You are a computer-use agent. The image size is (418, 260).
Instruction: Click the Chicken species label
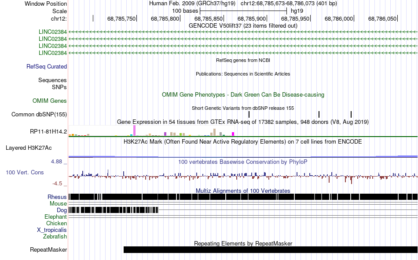(x=56, y=223)
